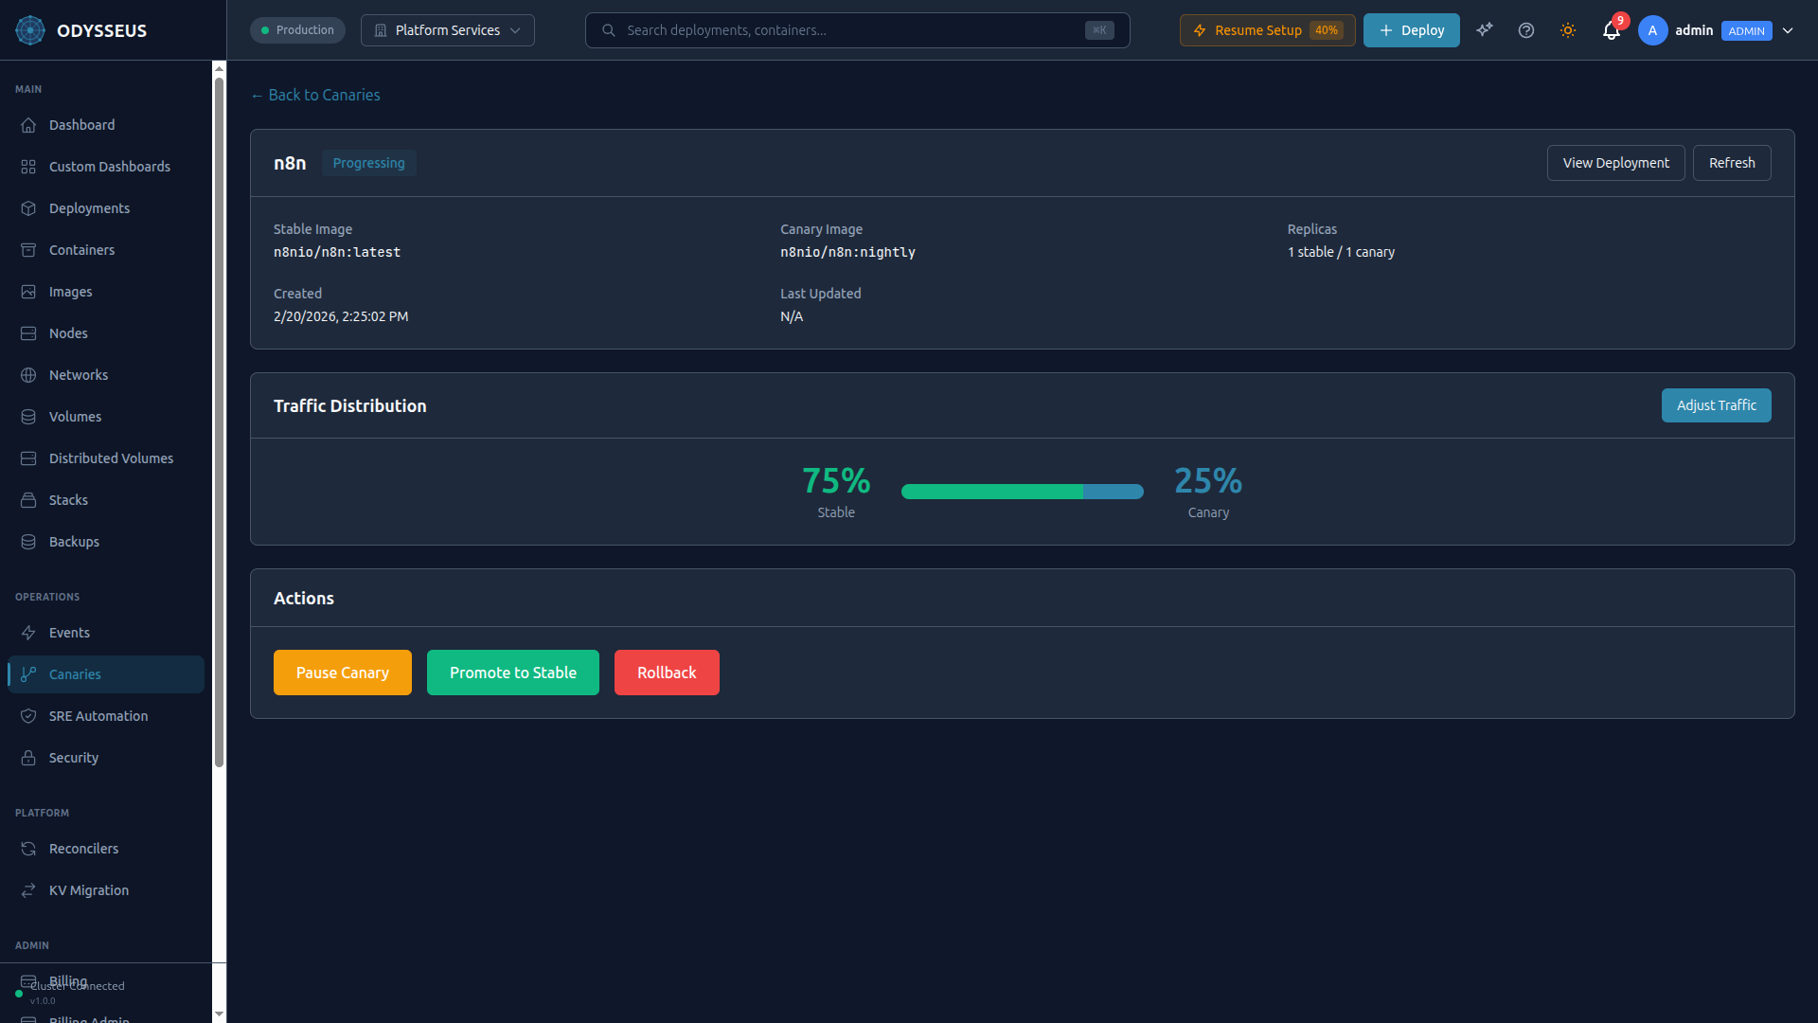Toggle the light/dark theme sun icon
This screenshot has width=1818, height=1023.
point(1567,30)
